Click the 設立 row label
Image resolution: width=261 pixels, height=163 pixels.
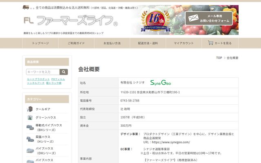click(x=83, y=117)
